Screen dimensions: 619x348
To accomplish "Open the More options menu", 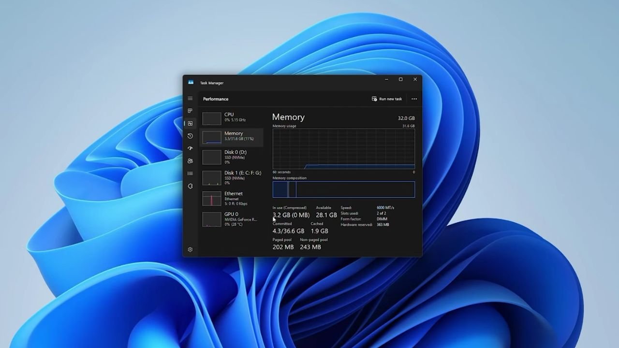I will click(414, 99).
